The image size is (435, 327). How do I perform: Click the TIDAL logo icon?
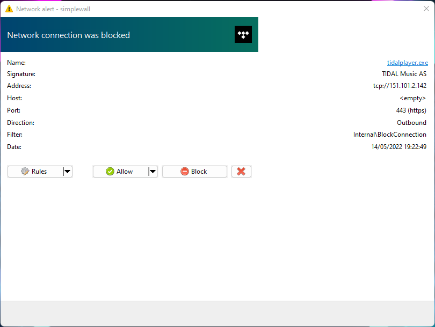[243, 34]
